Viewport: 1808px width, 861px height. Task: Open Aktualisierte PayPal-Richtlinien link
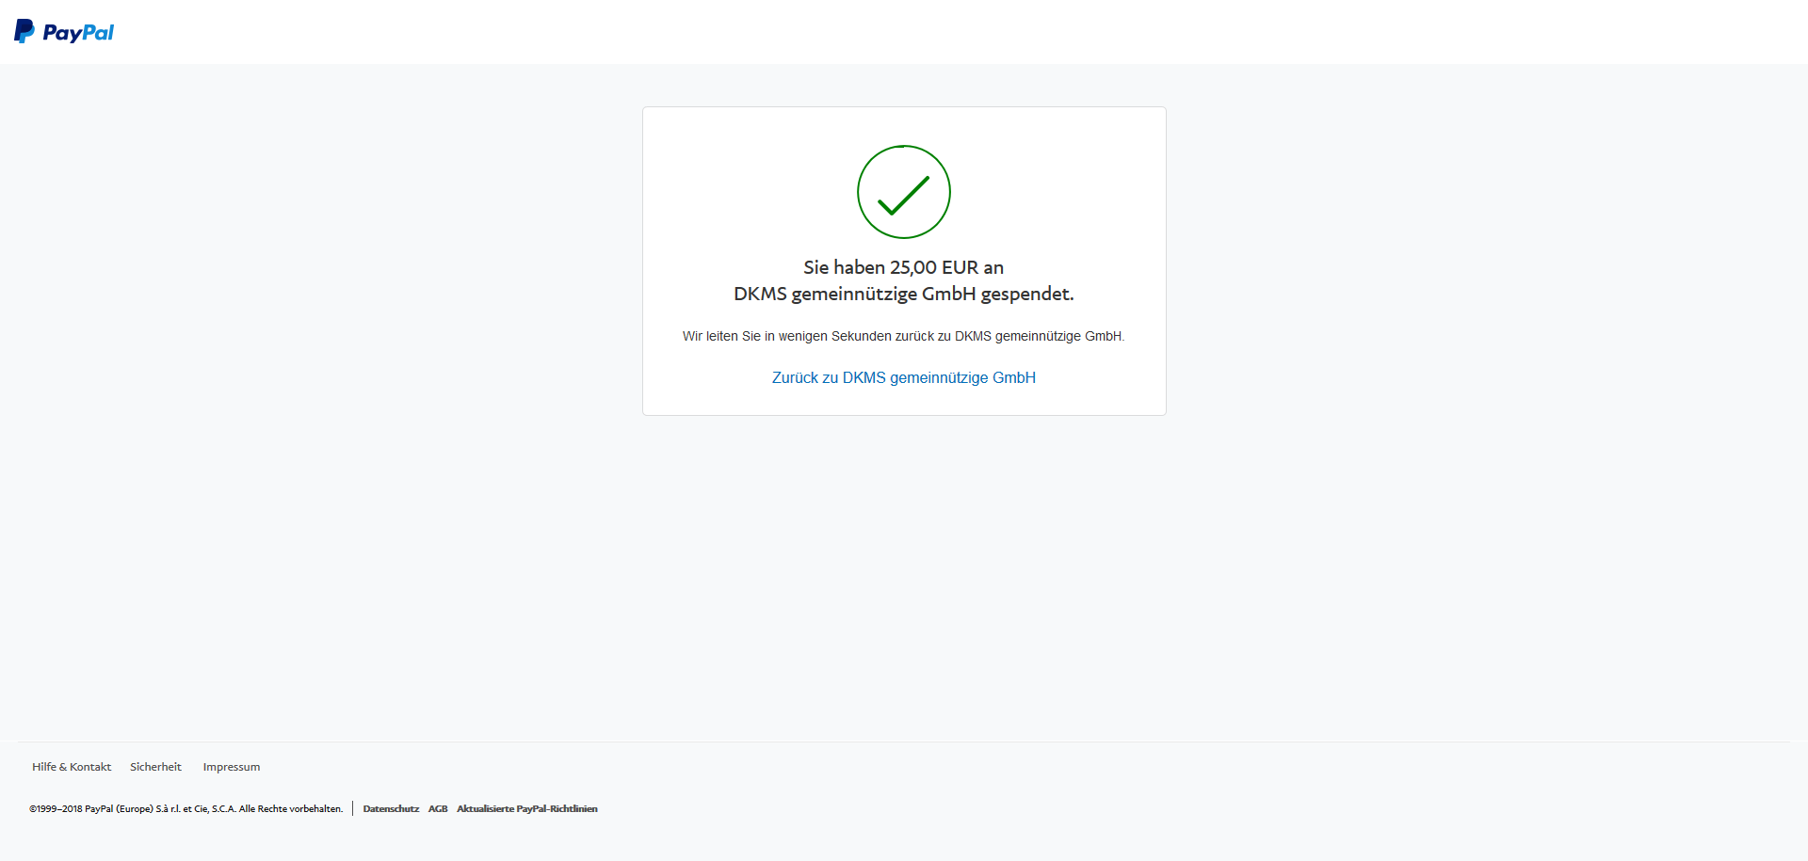click(x=527, y=808)
